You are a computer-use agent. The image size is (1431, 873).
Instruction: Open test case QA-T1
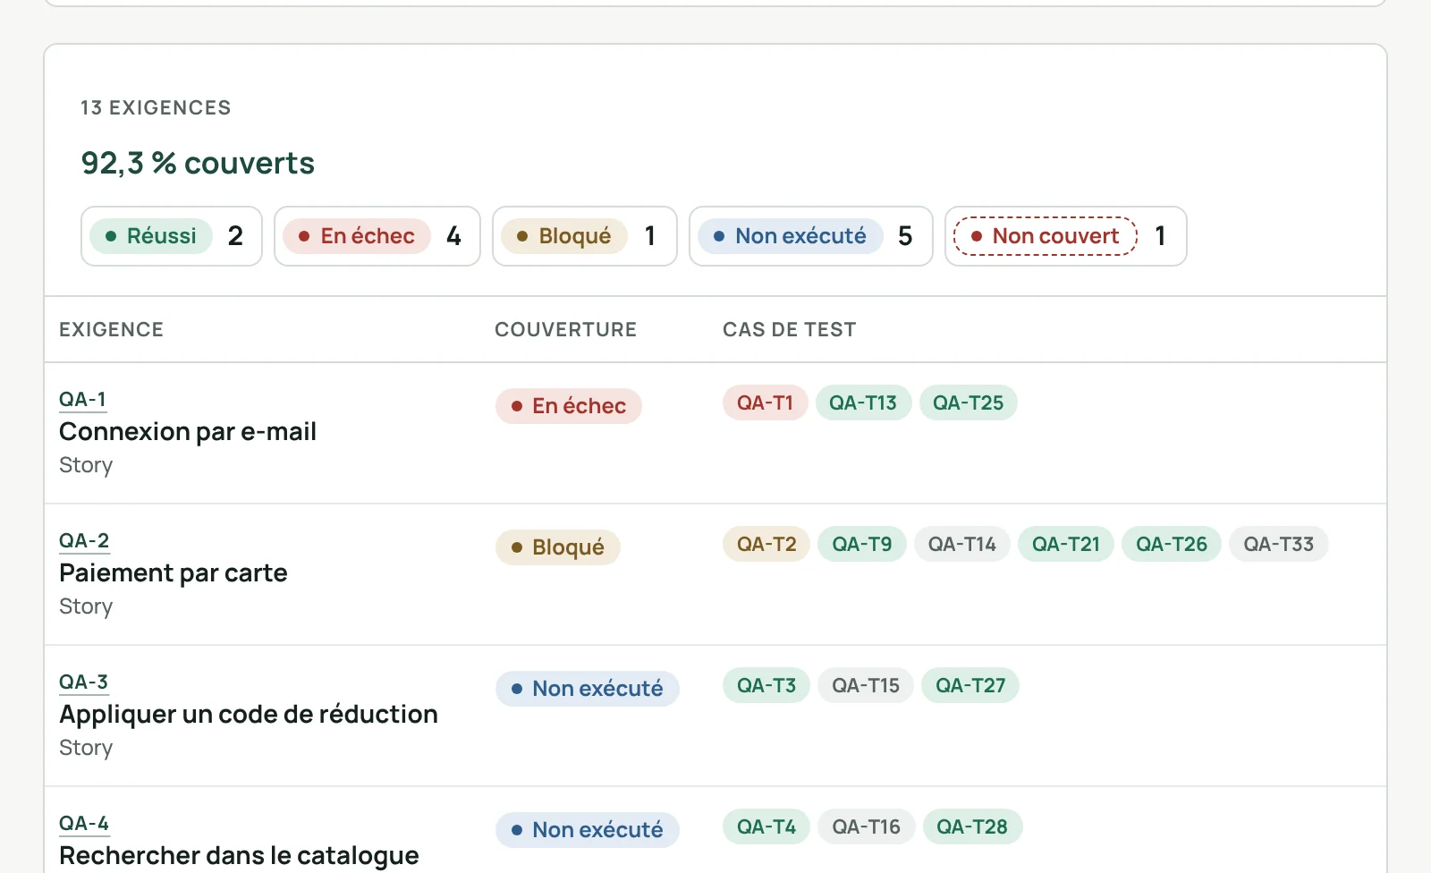tap(766, 403)
